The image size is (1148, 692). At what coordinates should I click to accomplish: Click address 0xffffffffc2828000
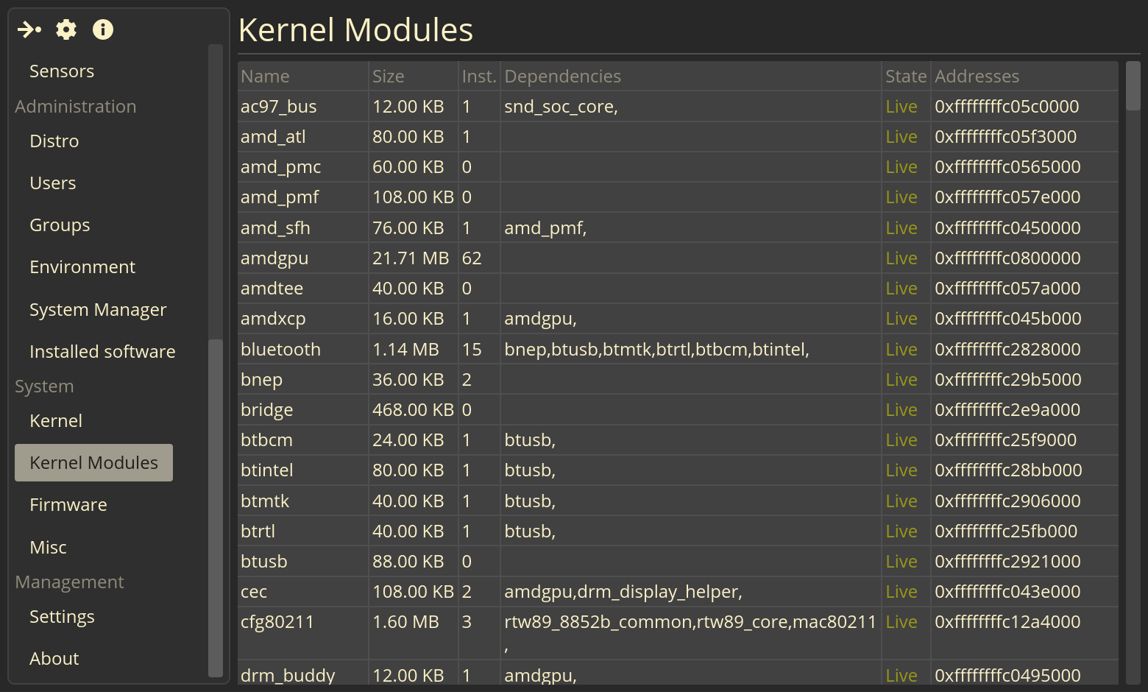pyautogui.click(x=1007, y=350)
